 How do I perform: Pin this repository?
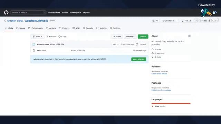point(155,21)
